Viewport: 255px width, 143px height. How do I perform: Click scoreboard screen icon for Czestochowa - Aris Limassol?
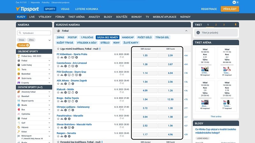click(x=73, y=66)
